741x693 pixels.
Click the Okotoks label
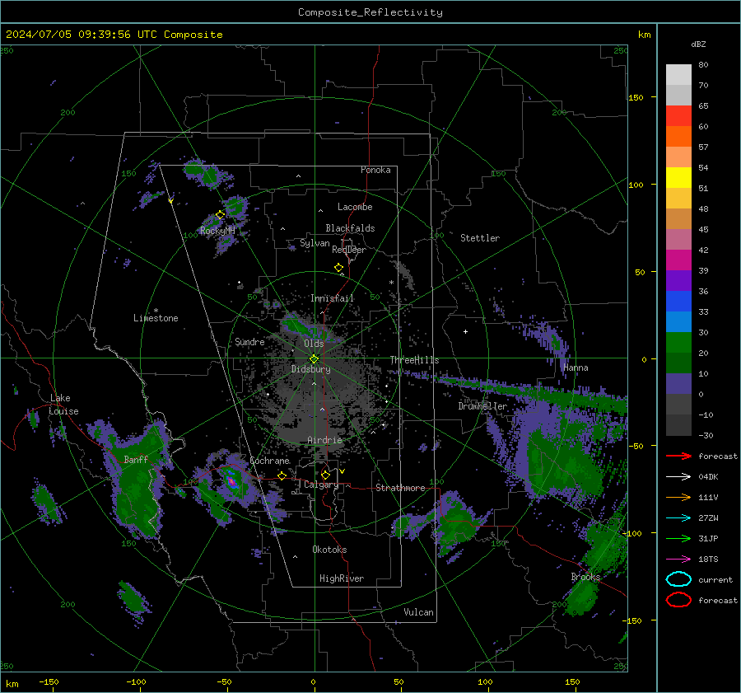[x=329, y=550]
